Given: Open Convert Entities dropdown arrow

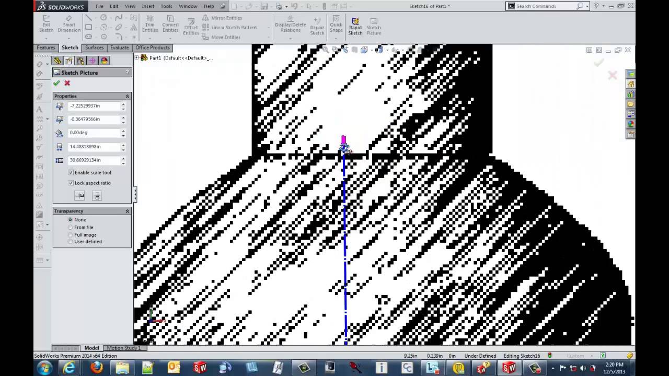Looking at the screenshot, I should click(170, 38).
